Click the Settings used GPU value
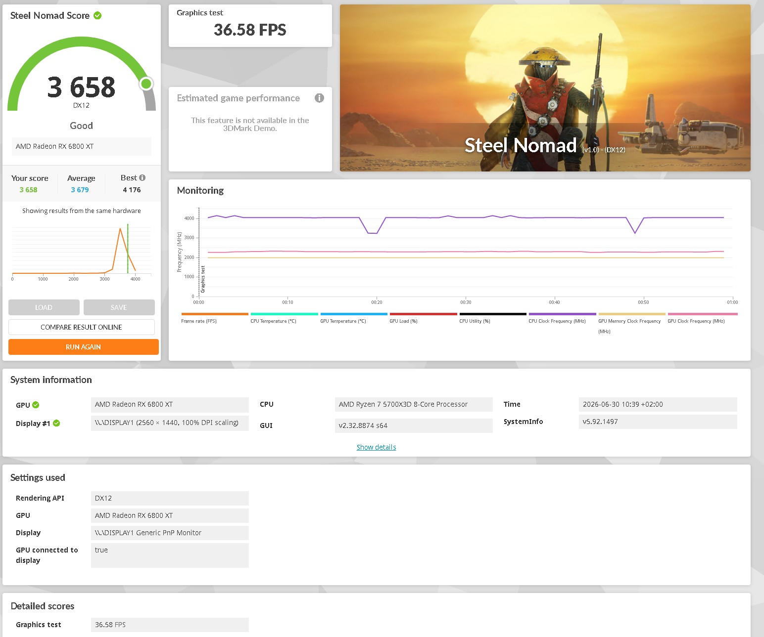Screen dimensions: 764x637 point(170,515)
